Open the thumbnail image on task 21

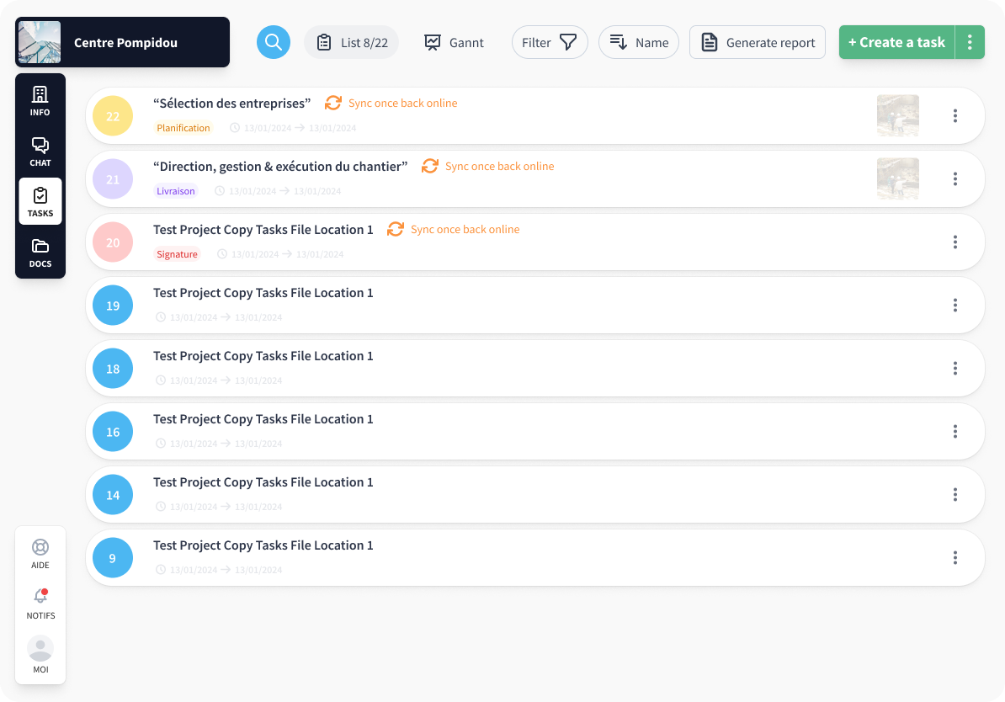click(897, 178)
